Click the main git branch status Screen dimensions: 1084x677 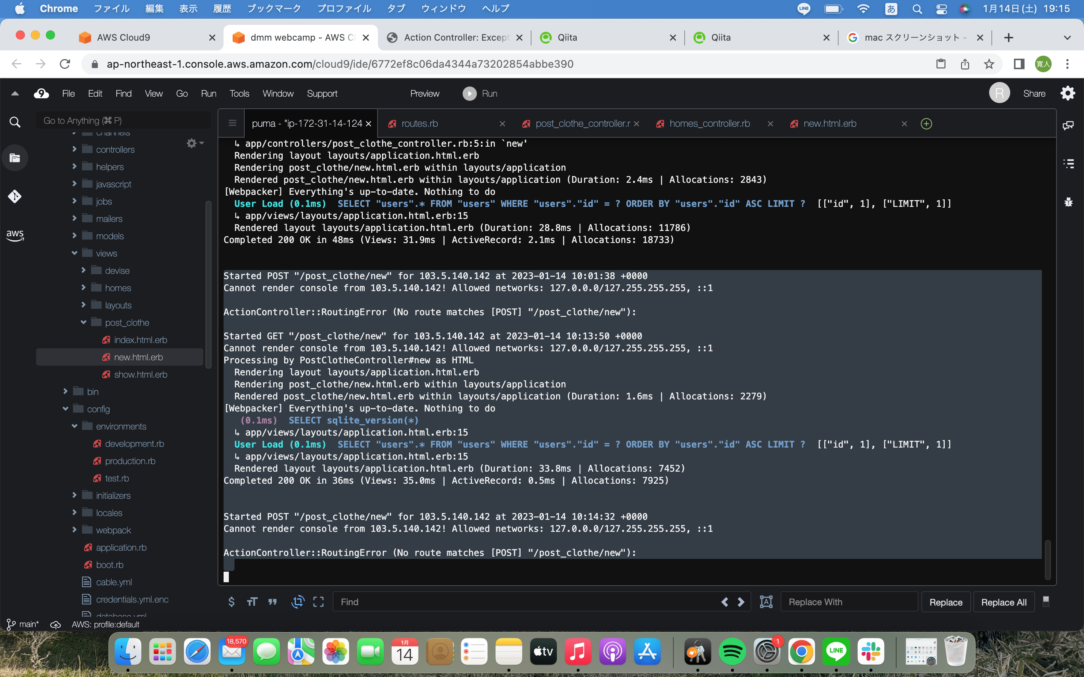[x=23, y=624]
